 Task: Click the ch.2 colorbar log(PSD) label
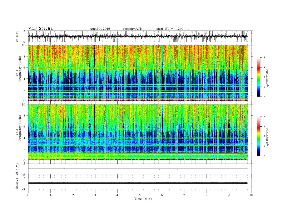point(267,137)
